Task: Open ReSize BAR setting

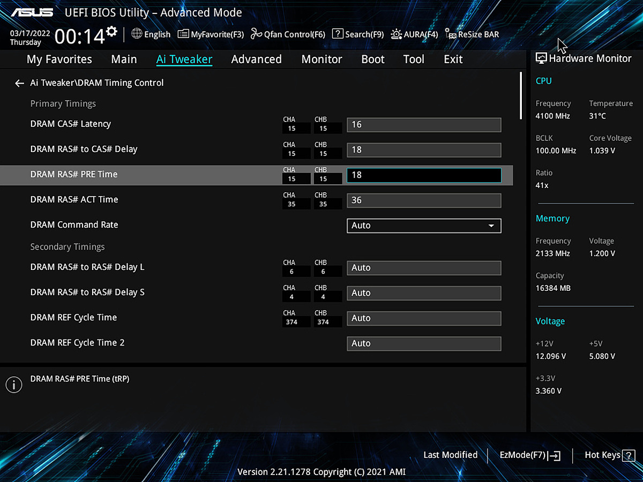Action: coord(472,34)
